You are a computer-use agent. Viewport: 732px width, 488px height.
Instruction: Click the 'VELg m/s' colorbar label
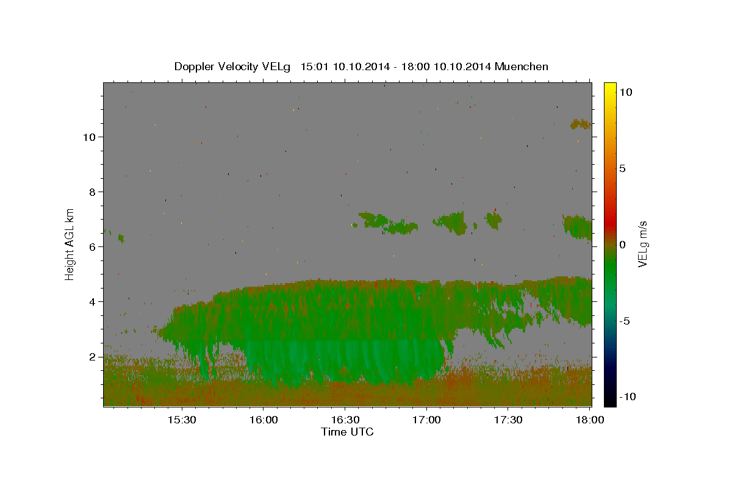click(x=642, y=244)
